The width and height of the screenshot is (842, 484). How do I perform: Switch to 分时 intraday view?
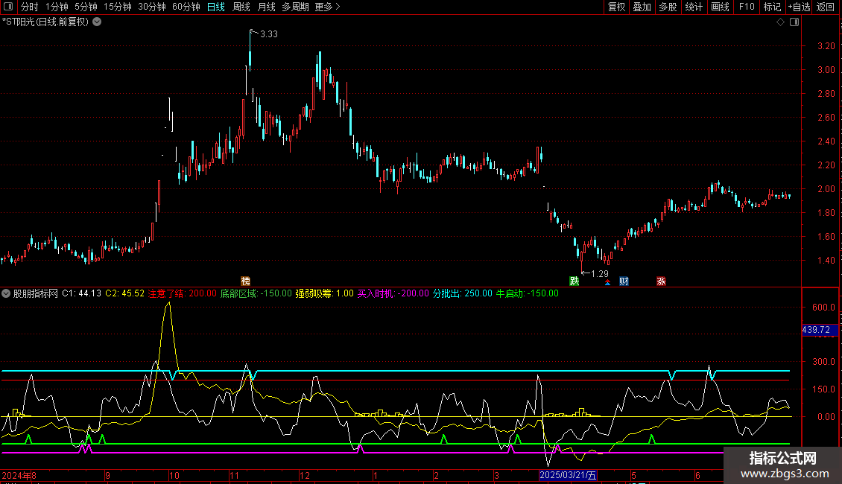tap(30, 7)
